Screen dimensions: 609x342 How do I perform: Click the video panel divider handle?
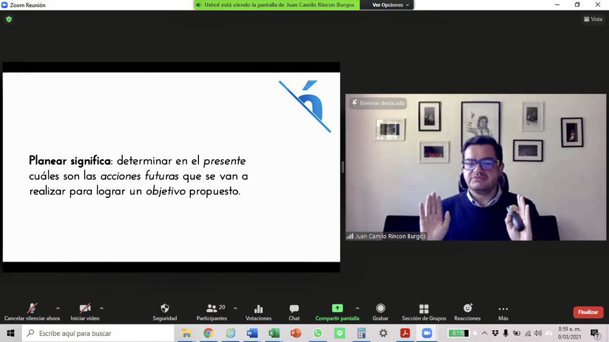point(343,167)
